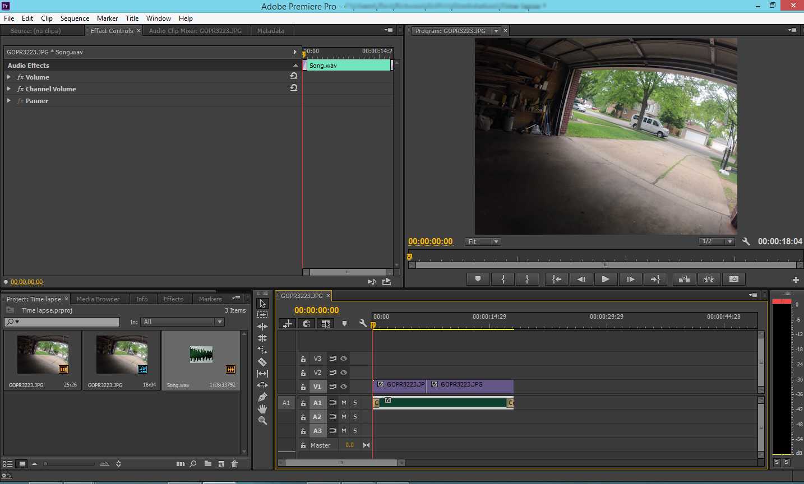Click the Lift button in Program monitor
This screenshot has height=484, width=804.
684,279
